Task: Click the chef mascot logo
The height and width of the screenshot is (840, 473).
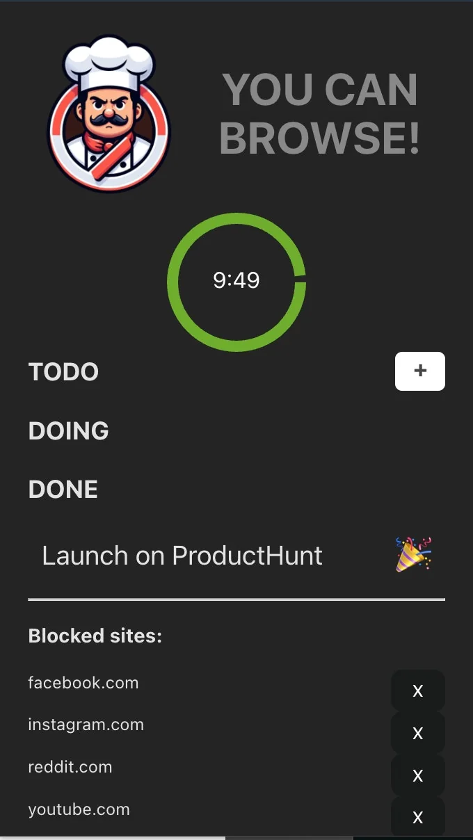Action: tap(109, 114)
